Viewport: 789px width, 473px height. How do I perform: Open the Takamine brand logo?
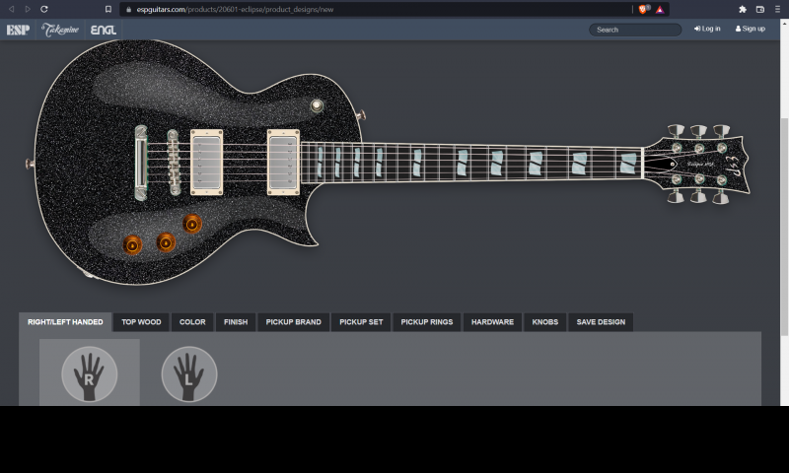click(x=61, y=30)
